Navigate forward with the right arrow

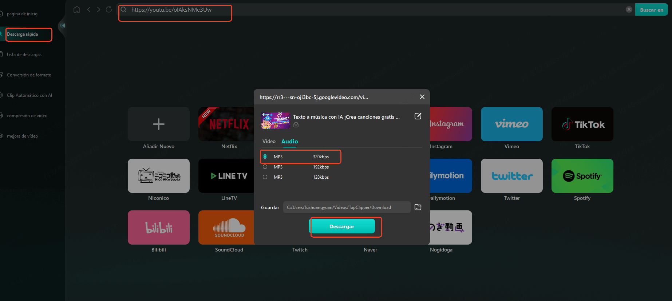[99, 9]
